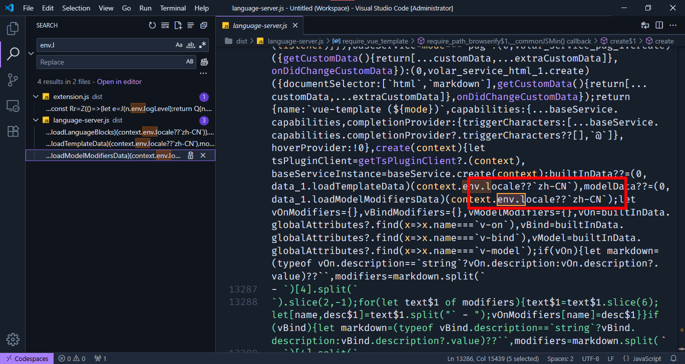Open a new search editor
The image size is (685, 364).
[x=178, y=25]
